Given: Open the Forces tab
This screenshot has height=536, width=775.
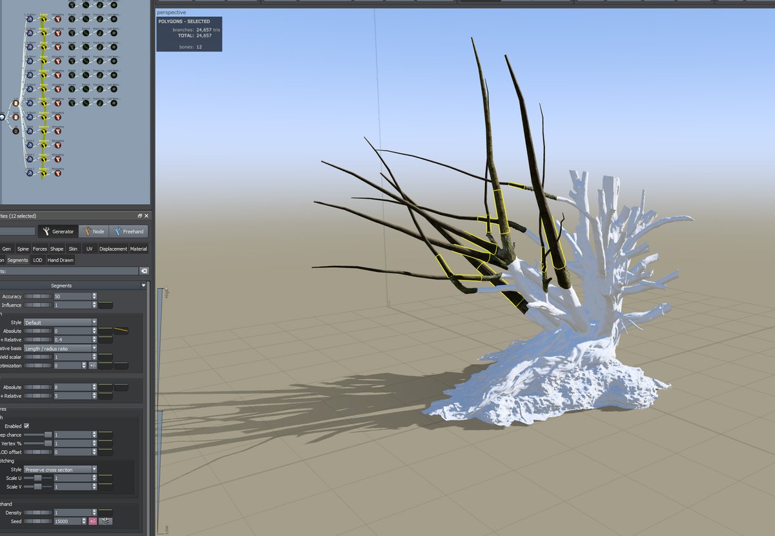Looking at the screenshot, I should [x=40, y=249].
